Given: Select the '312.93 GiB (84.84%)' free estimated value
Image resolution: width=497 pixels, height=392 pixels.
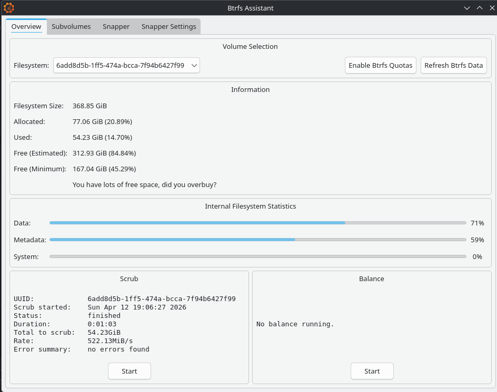Looking at the screenshot, I should coord(104,153).
